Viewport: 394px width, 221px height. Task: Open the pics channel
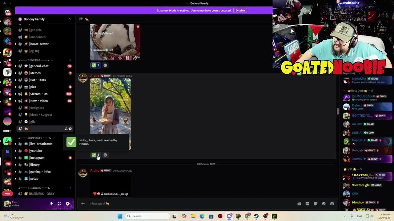click(x=45, y=87)
